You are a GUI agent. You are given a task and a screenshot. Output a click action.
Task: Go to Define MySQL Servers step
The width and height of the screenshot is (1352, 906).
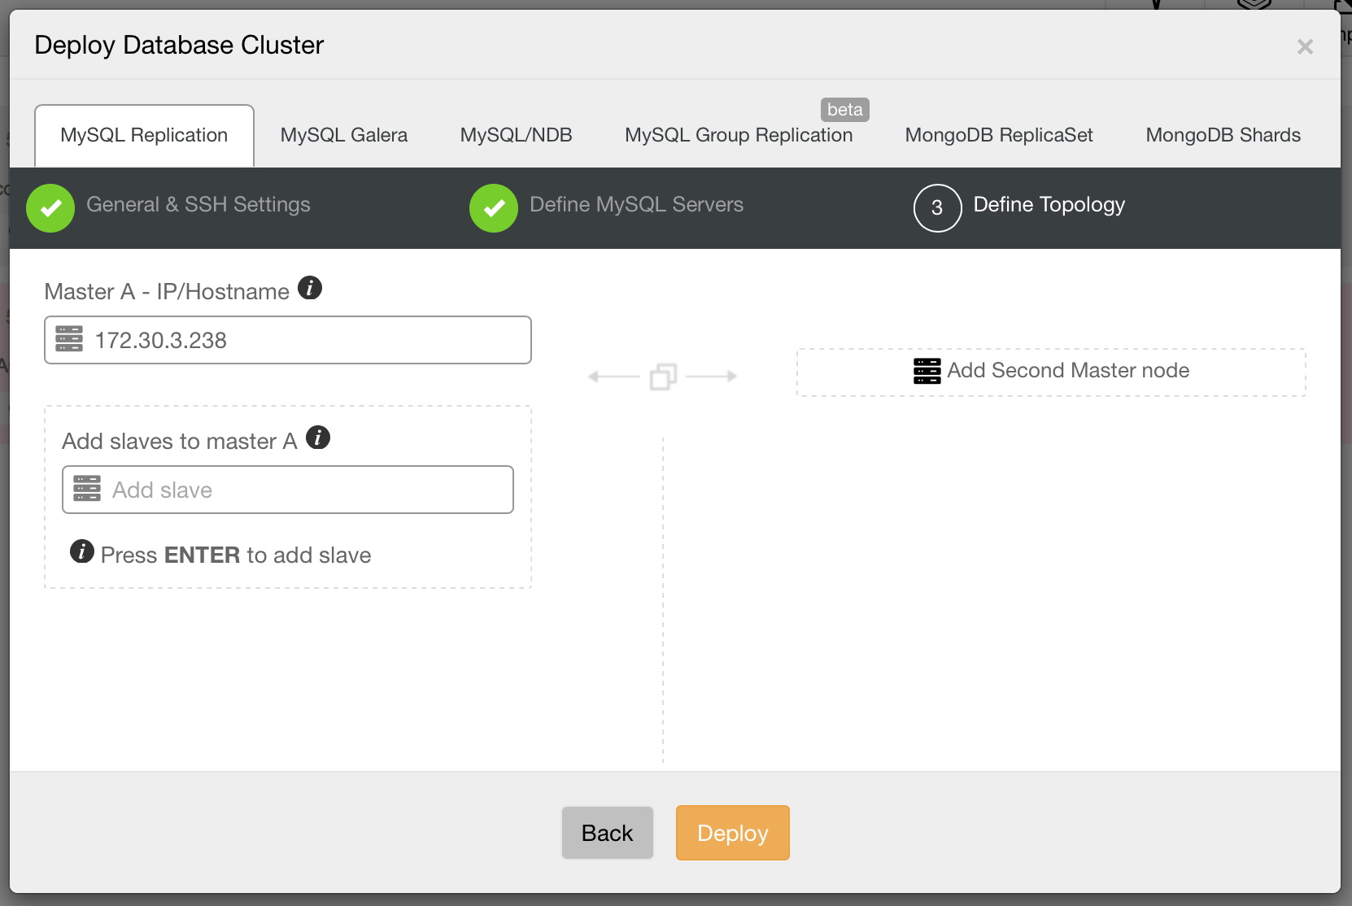(x=637, y=204)
